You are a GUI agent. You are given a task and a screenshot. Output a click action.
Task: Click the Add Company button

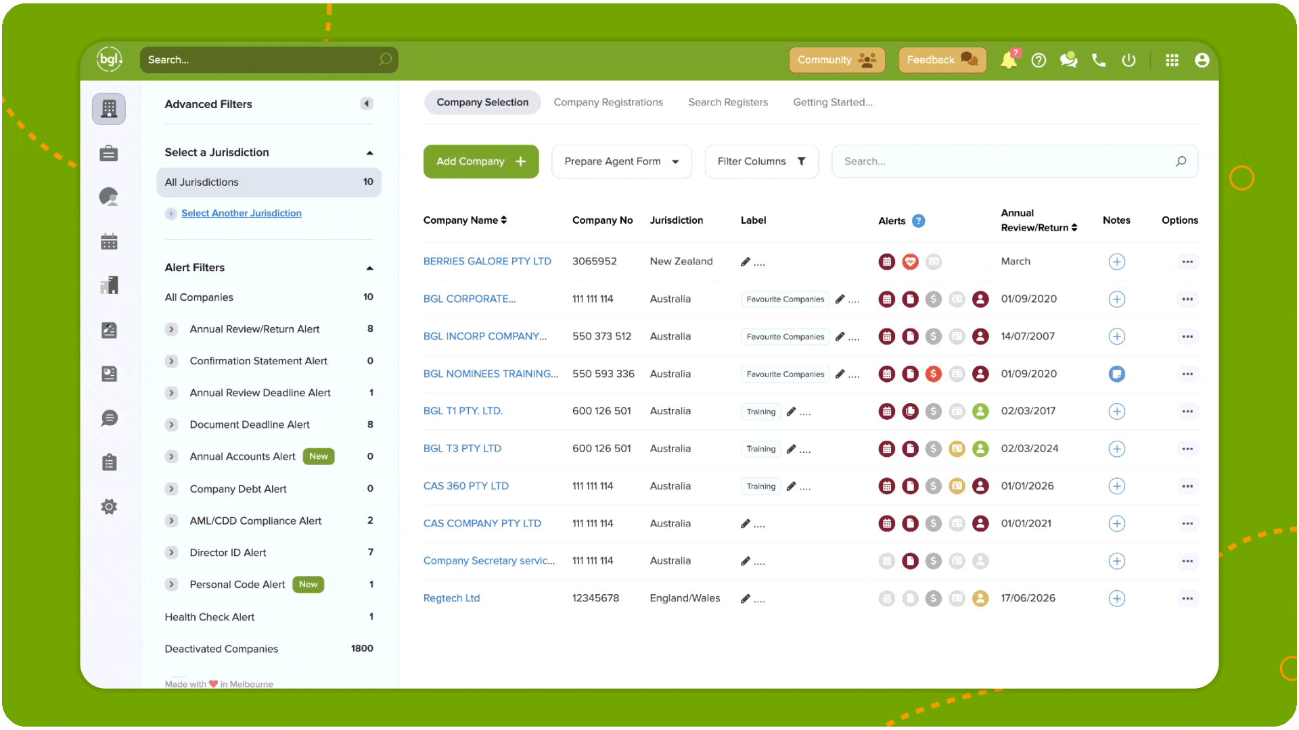(481, 162)
